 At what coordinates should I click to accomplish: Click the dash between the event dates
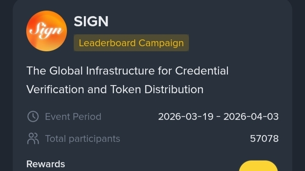[x=218, y=116]
